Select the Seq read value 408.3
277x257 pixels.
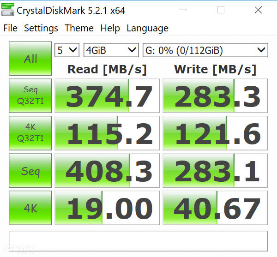[x=107, y=171]
